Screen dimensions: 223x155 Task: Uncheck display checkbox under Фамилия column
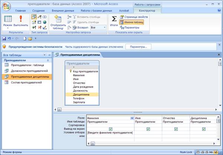pos(111,129)
